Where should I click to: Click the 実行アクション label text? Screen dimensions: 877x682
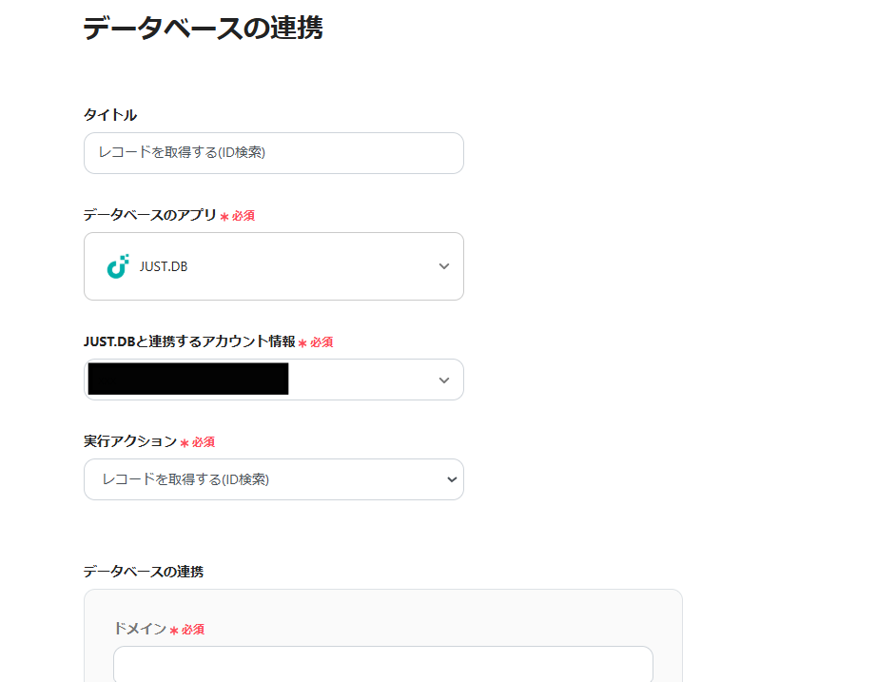pyautogui.click(x=130, y=441)
